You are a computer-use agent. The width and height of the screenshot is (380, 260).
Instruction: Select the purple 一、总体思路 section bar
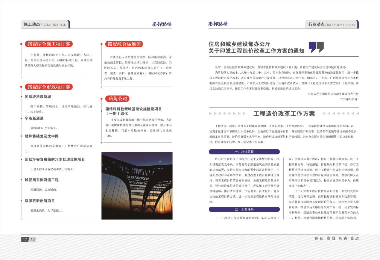(x=244, y=152)
